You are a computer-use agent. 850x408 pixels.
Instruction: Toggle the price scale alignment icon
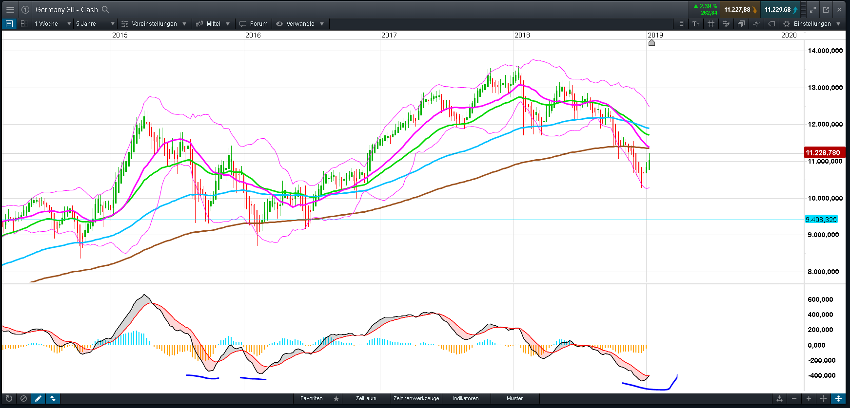point(681,24)
